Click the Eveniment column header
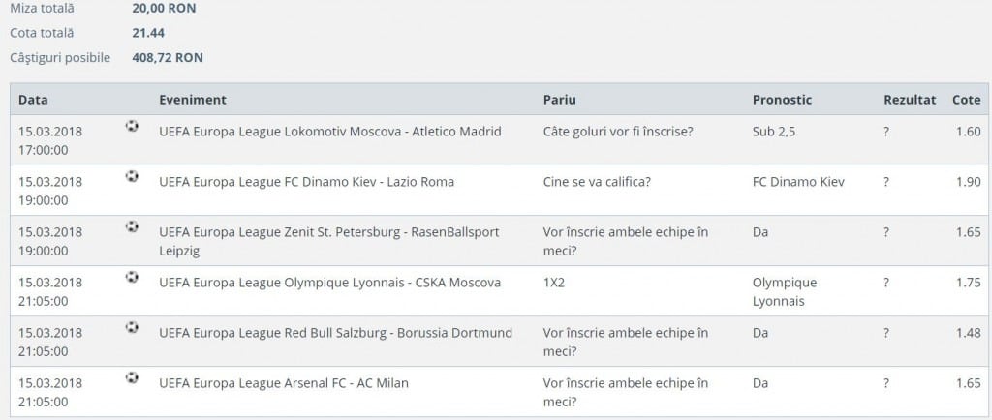 pyautogui.click(x=192, y=100)
